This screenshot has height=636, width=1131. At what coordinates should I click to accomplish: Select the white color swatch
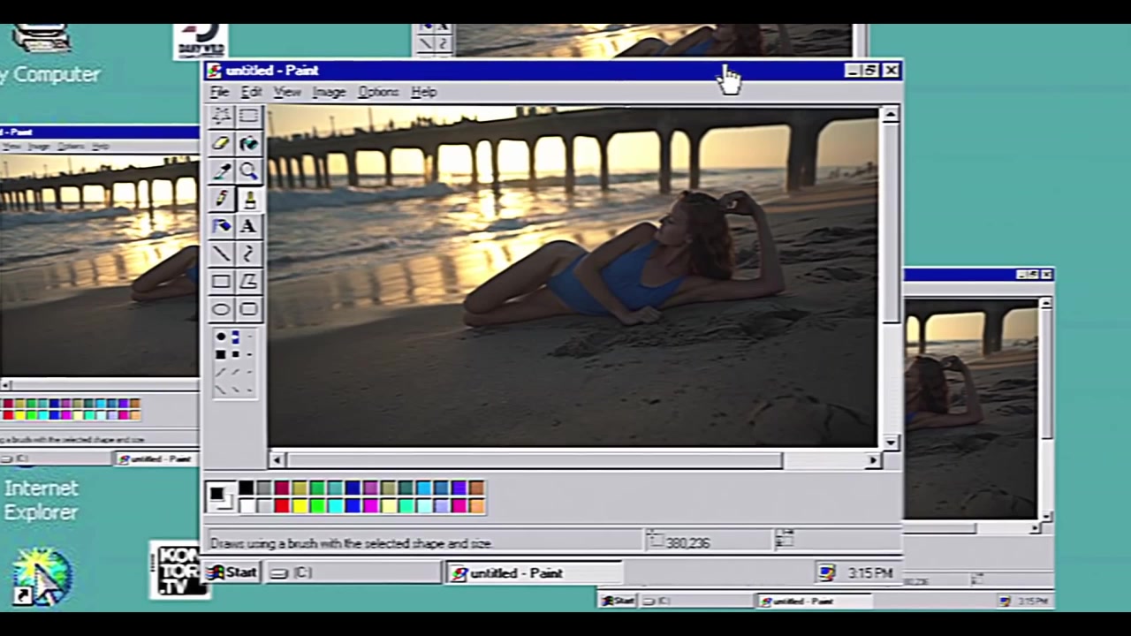coord(247,505)
